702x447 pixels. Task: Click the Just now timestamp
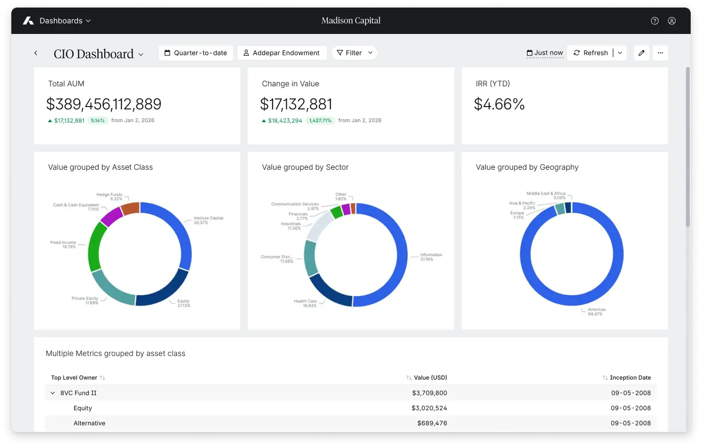click(545, 53)
